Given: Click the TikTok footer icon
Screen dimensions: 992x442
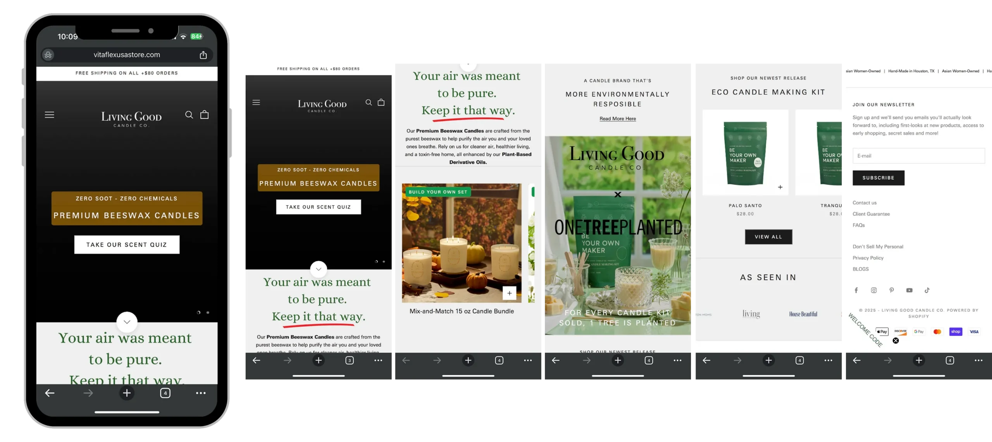Looking at the screenshot, I should (x=927, y=290).
